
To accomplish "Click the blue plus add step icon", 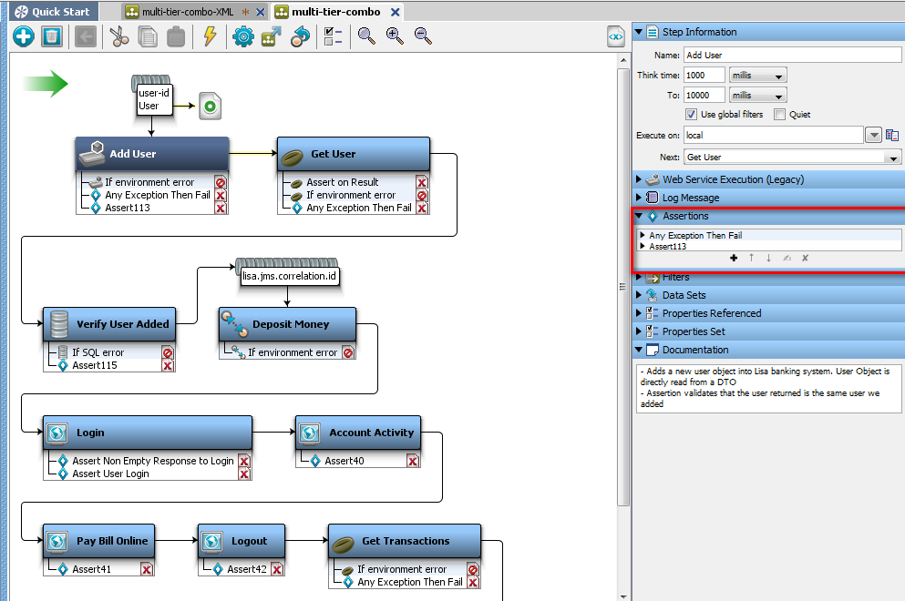I will tap(23, 36).
